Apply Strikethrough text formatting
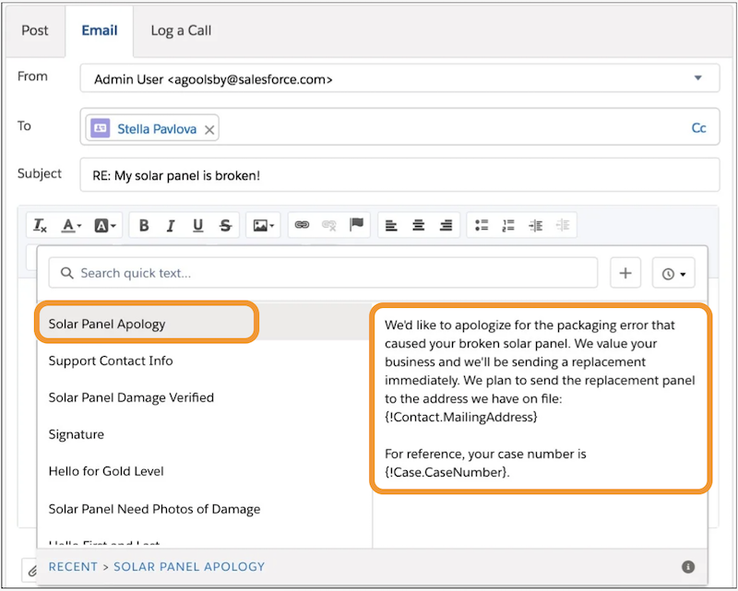The width and height of the screenshot is (738, 591). [225, 226]
